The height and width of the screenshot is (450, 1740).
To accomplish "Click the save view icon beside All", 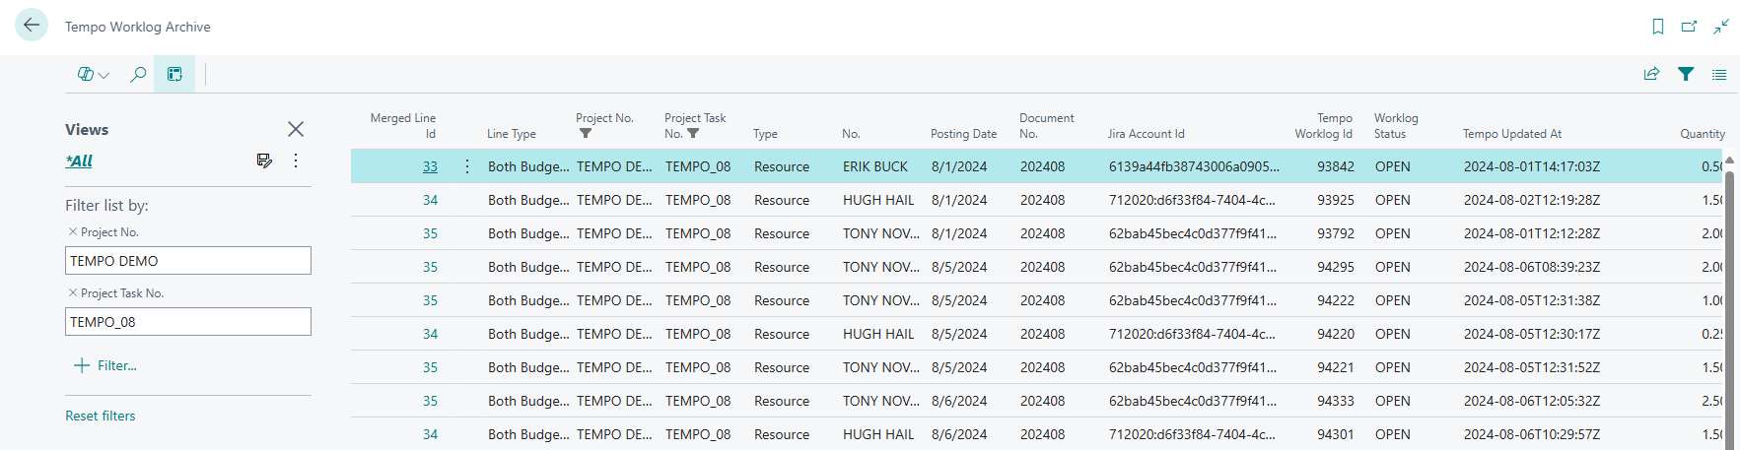I will [x=264, y=161].
